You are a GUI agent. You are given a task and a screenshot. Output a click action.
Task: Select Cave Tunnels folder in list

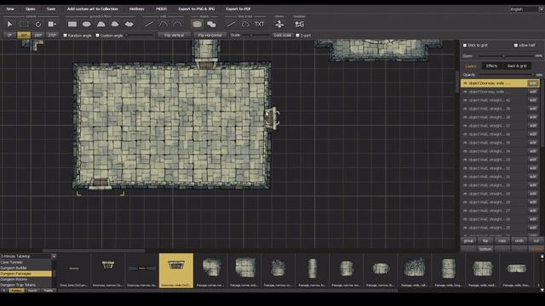(26, 263)
